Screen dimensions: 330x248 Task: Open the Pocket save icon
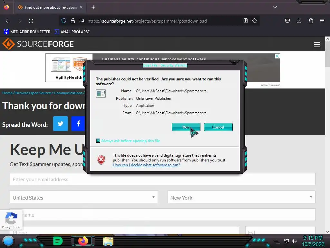287,21
